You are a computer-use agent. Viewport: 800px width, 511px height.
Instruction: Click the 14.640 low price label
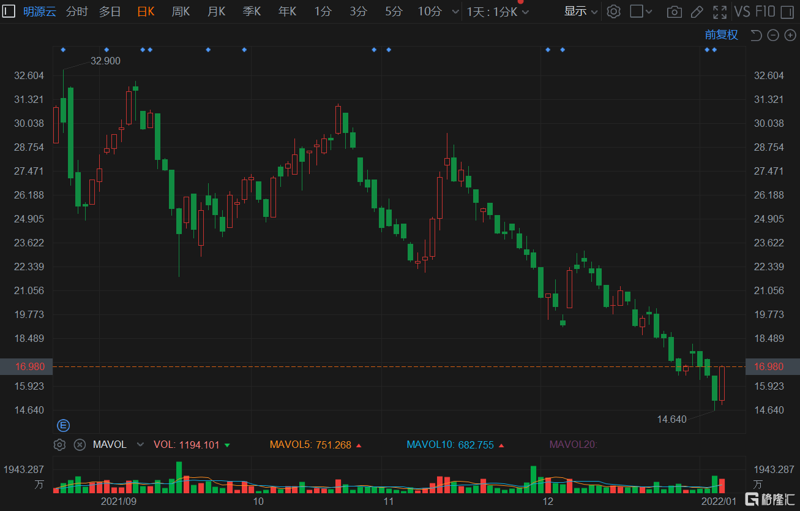coord(672,420)
